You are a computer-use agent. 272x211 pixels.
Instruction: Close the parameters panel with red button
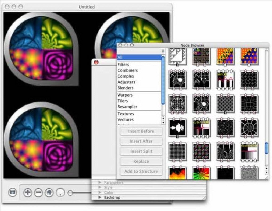coord(96,62)
